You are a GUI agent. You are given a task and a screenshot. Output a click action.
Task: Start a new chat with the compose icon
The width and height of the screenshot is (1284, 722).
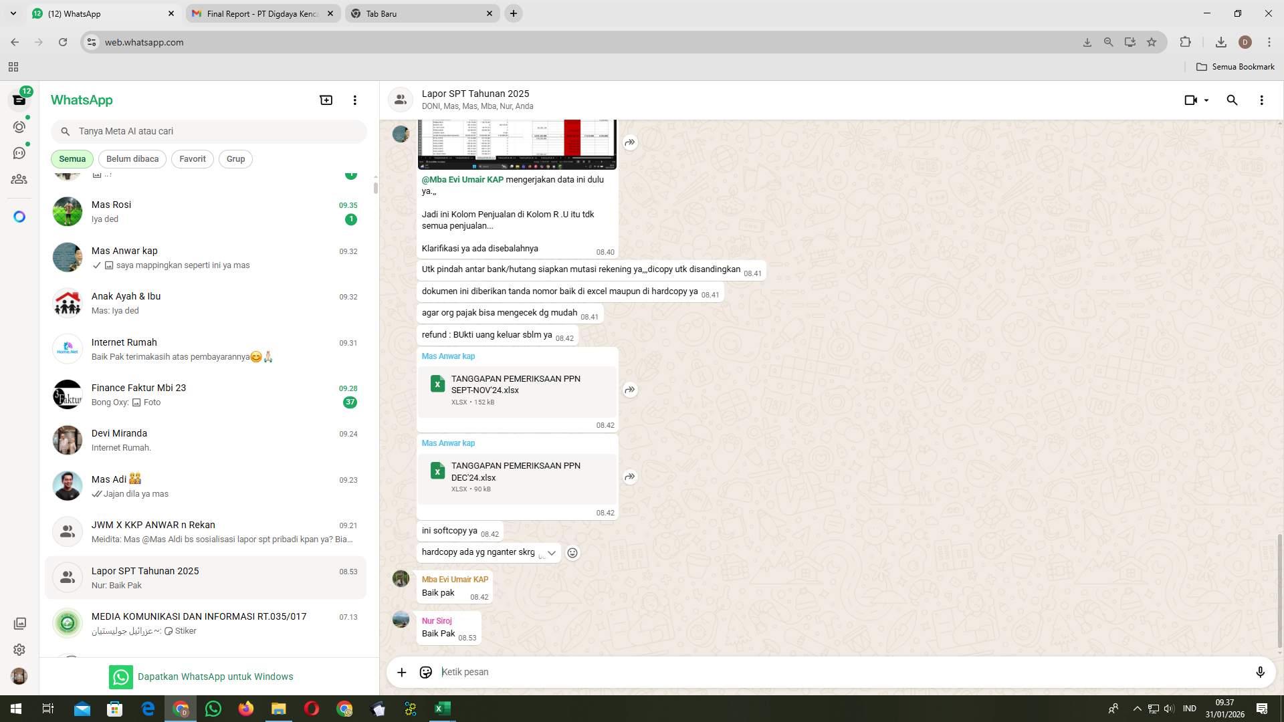326,100
